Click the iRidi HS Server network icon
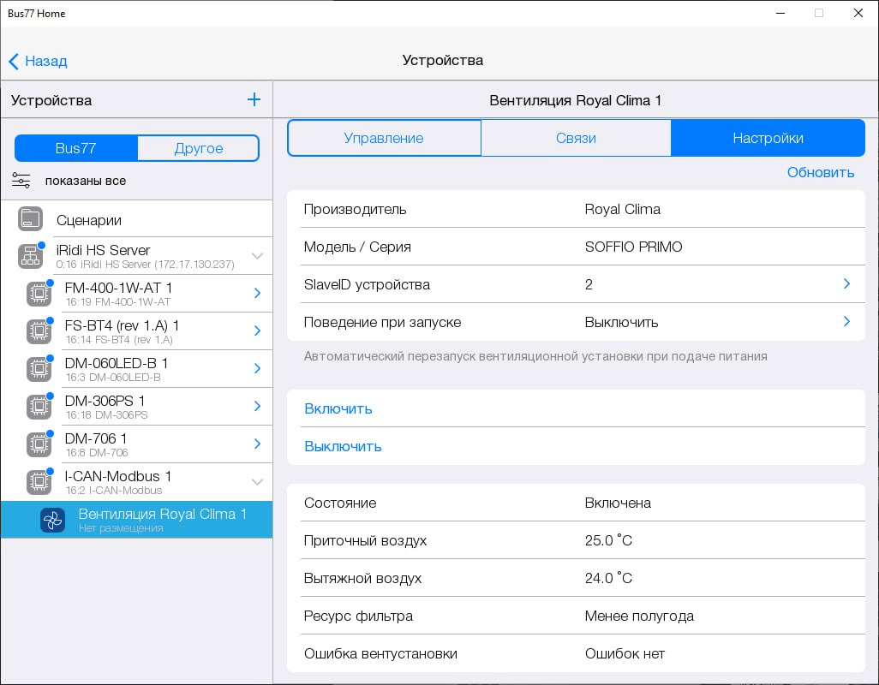This screenshot has width=879, height=685. pyautogui.click(x=30, y=256)
